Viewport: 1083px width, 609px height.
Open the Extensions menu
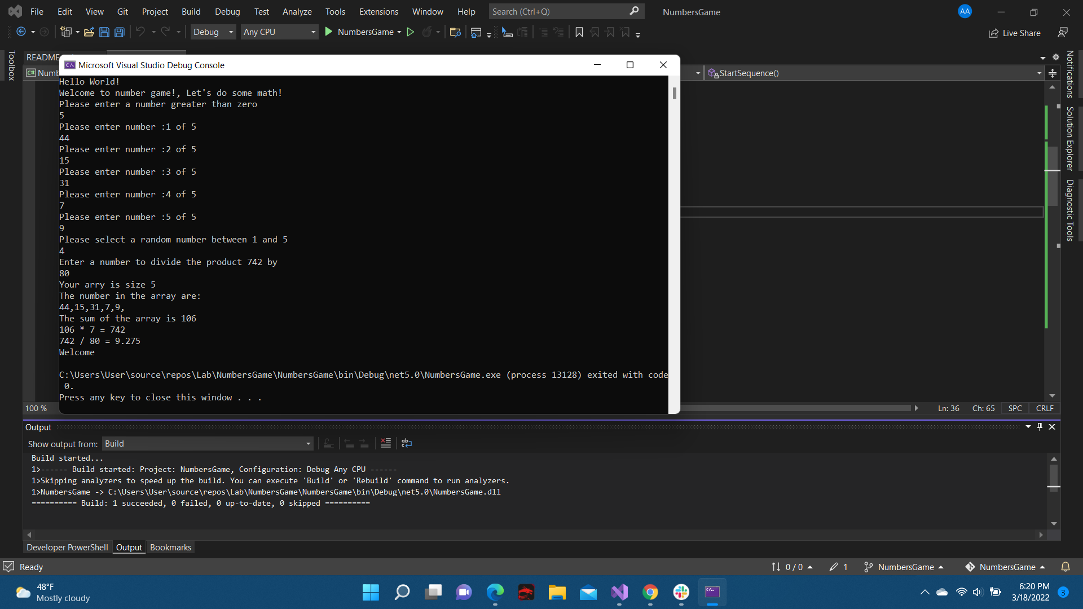point(378,11)
